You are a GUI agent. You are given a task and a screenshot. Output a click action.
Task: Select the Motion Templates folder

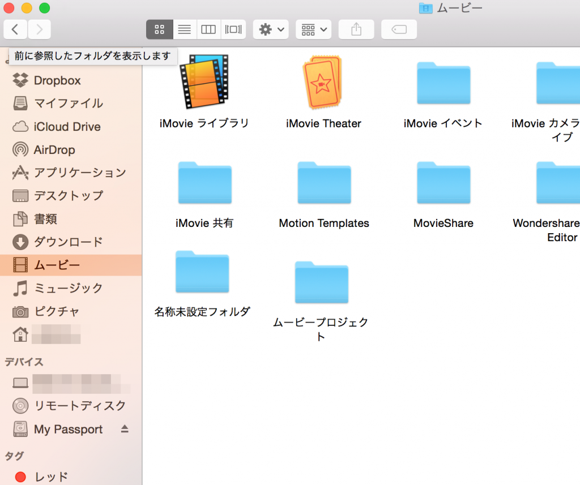(324, 184)
